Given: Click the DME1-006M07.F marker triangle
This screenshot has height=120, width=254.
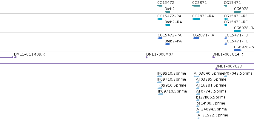Looking at the screenshot, I should tap(147, 57).
